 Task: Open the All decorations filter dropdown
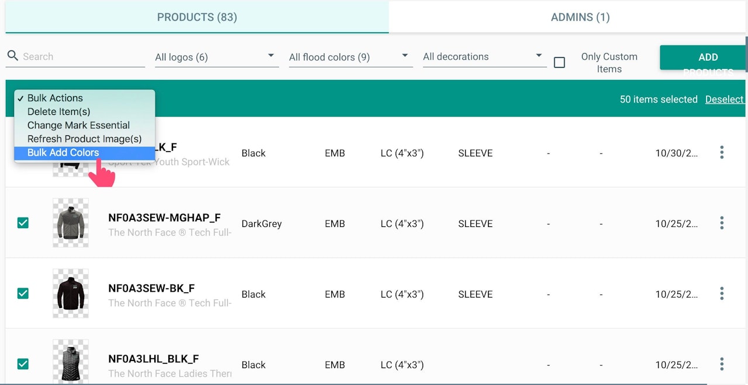[484, 57]
